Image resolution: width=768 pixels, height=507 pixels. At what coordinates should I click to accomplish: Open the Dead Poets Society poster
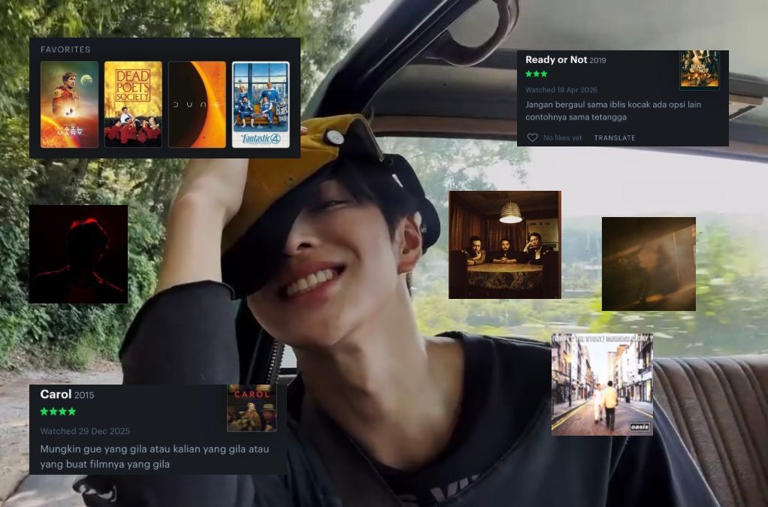(133, 104)
